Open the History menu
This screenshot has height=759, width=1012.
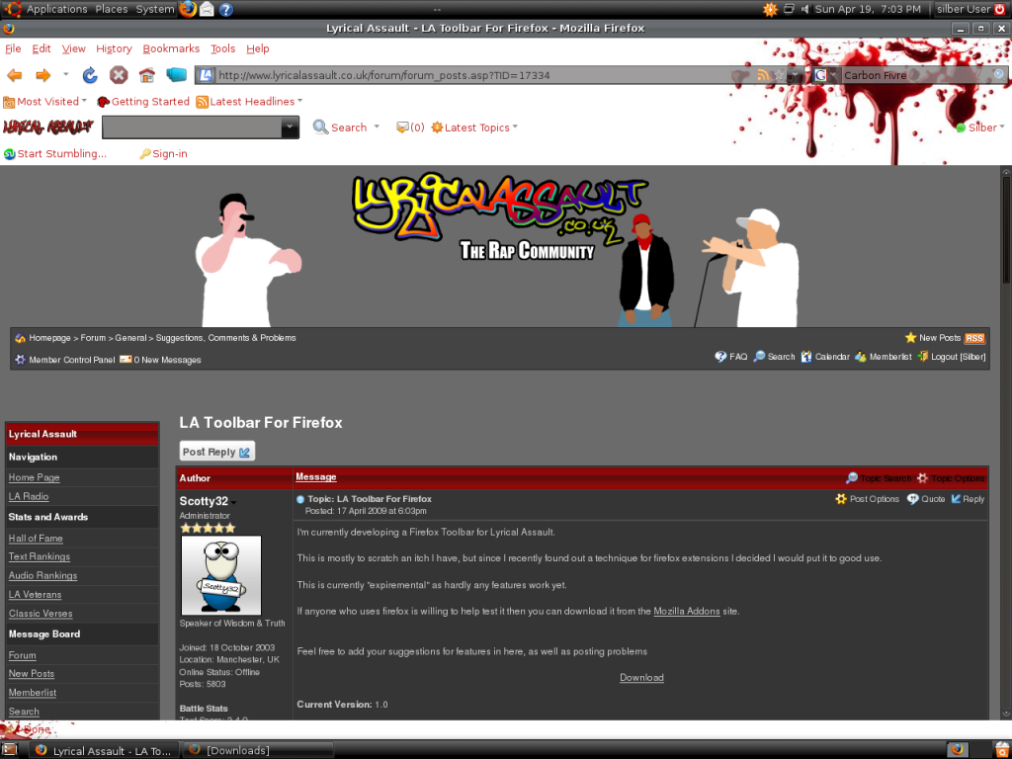(x=114, y=48)
